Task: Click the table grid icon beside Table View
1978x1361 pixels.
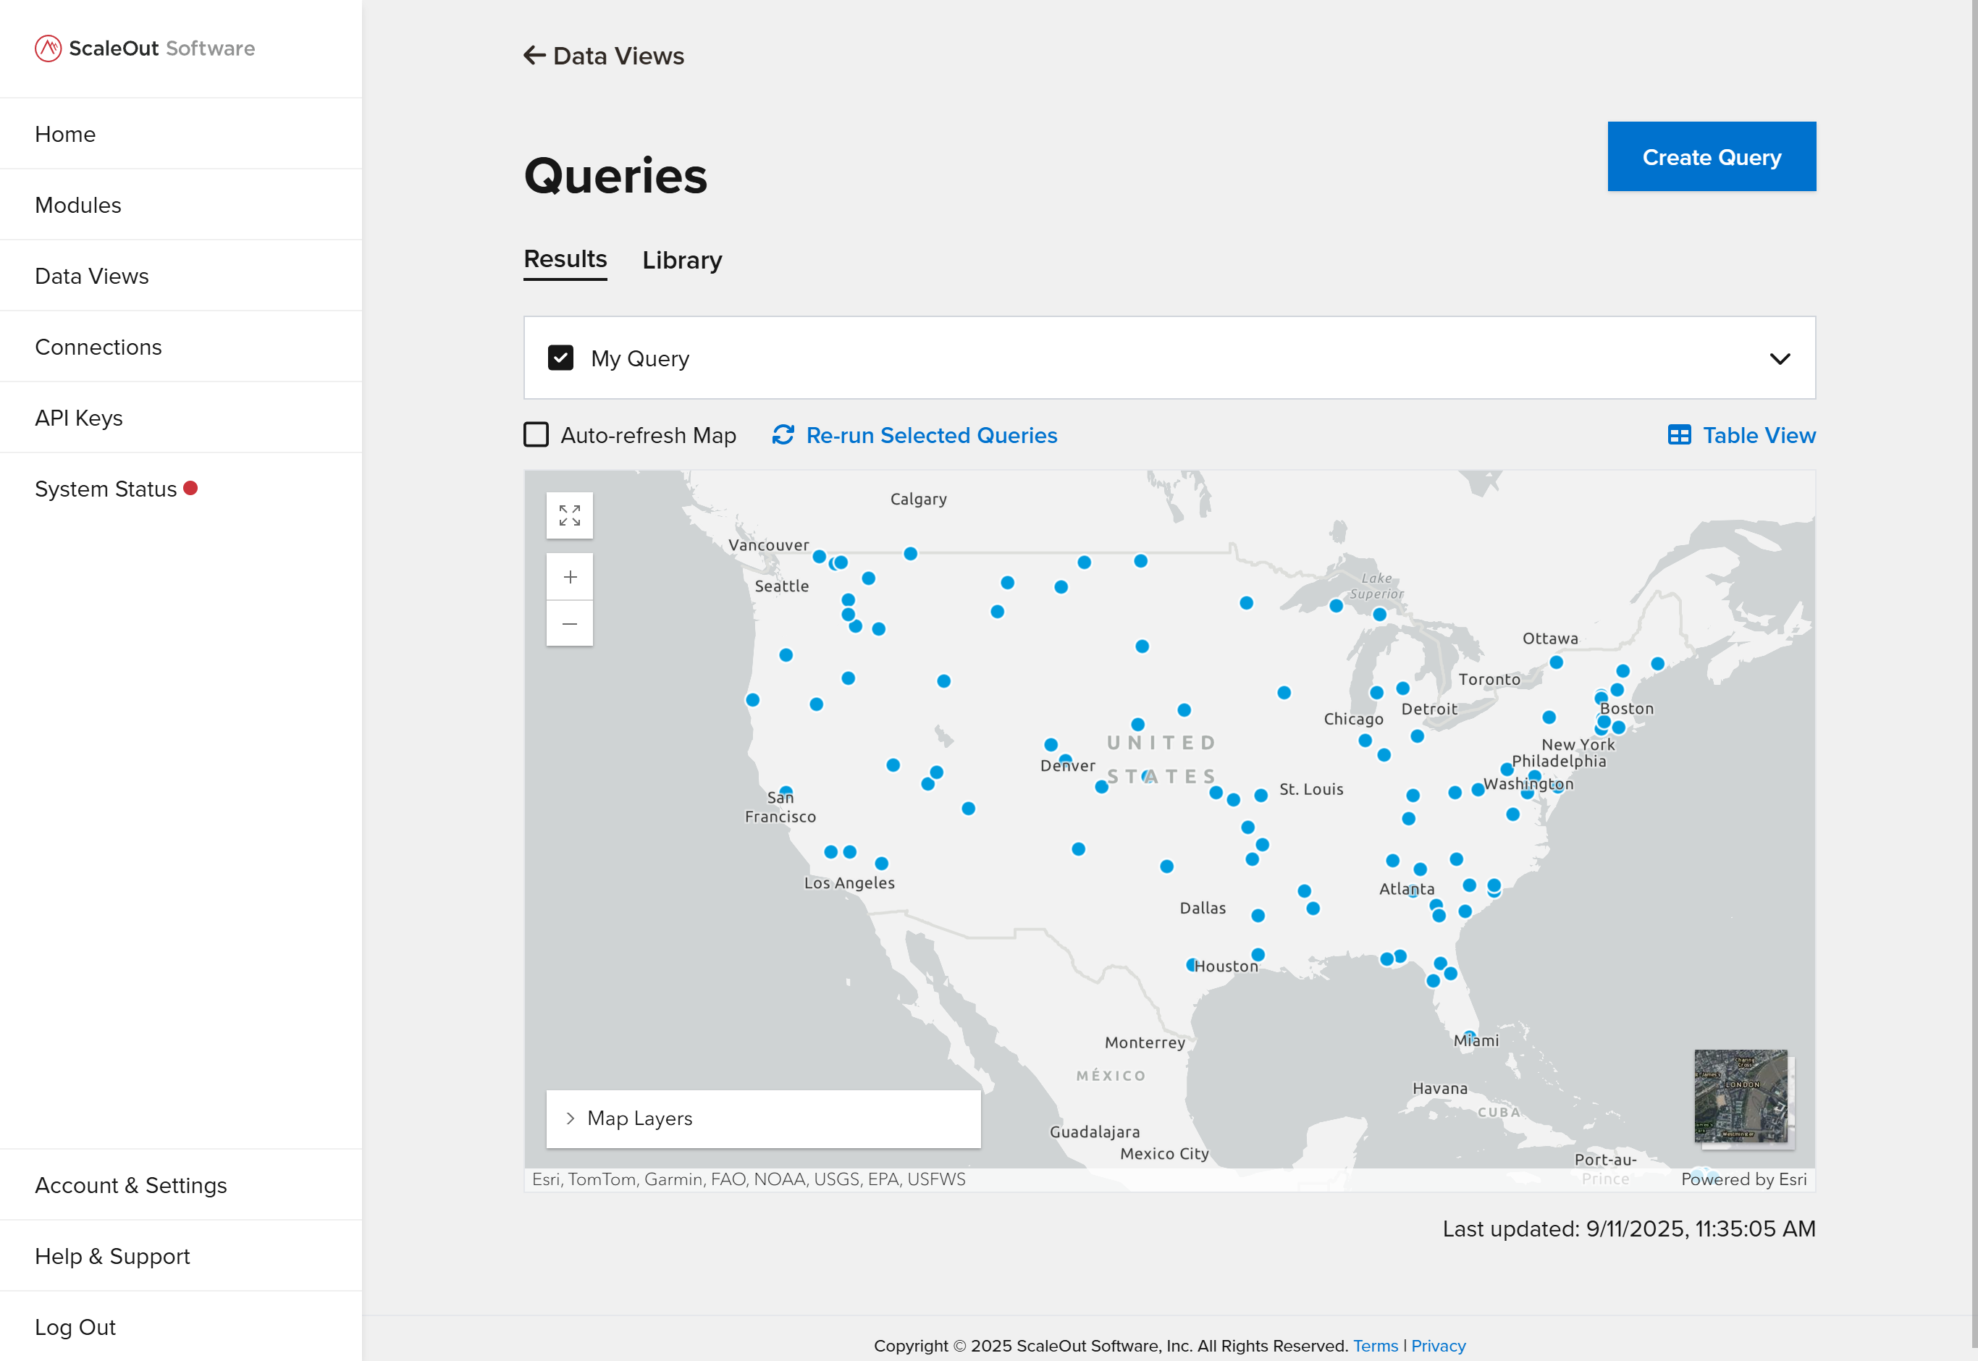Action: (x=1680, y=435)
